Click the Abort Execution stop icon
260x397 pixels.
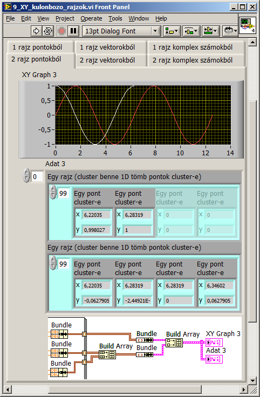click(61, 31)
